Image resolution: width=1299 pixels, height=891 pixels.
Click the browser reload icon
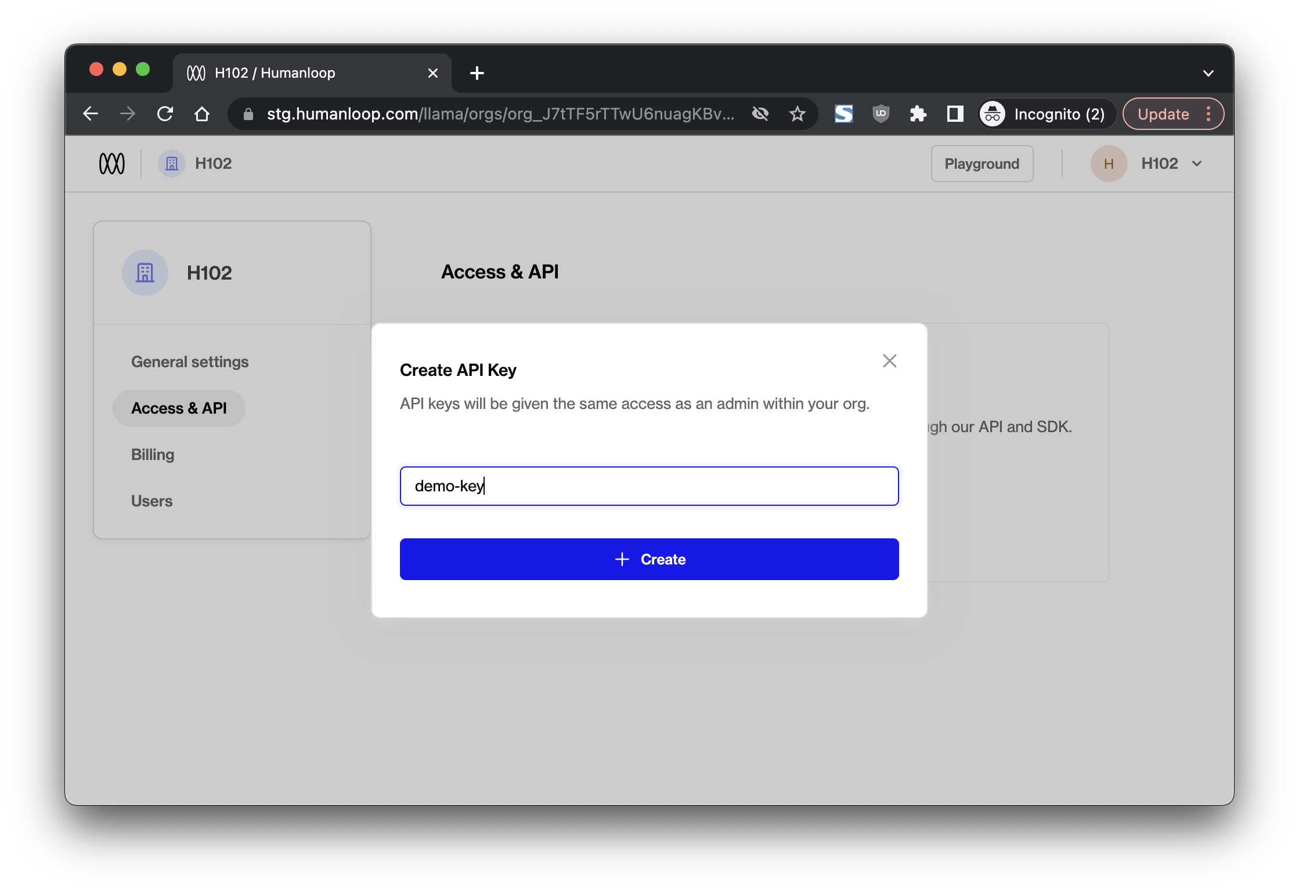tap(165, 114)
